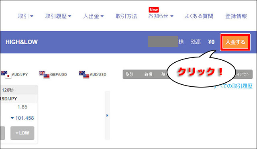
Task: Expand the お知らせ dropdown
Action: [x=161, y=16]
